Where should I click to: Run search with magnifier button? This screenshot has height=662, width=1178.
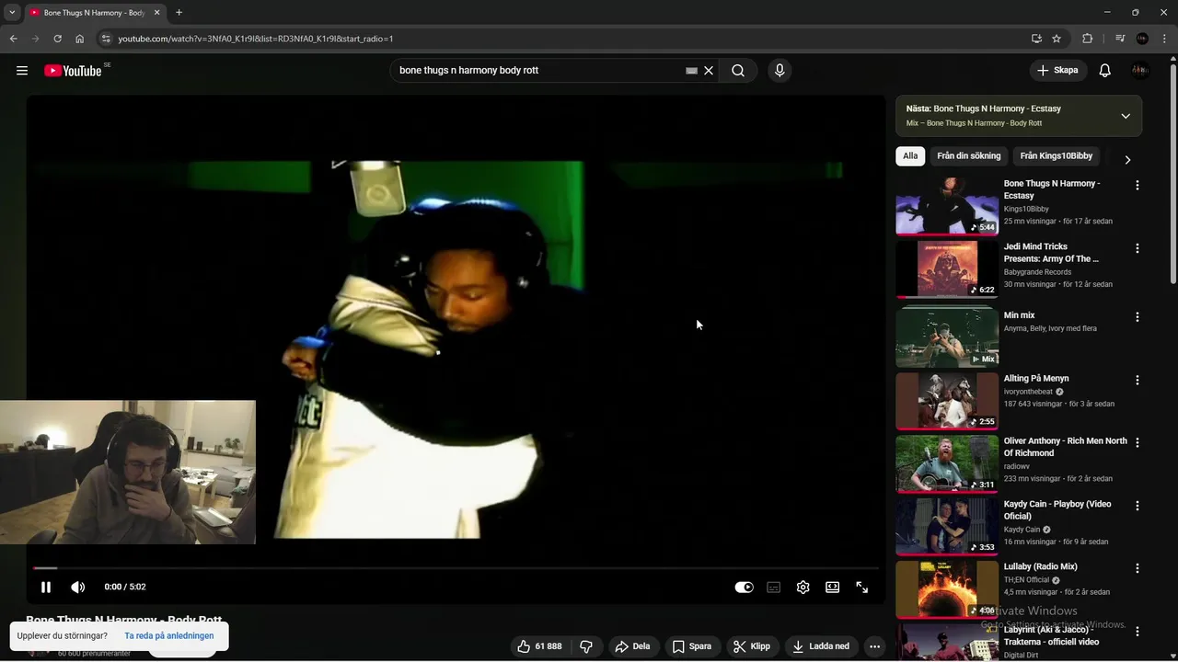738,71
